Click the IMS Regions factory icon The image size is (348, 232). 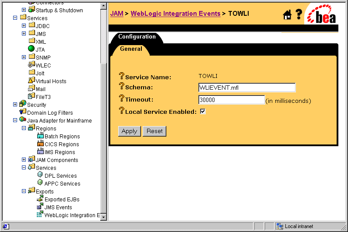click(x=40, y=151)
